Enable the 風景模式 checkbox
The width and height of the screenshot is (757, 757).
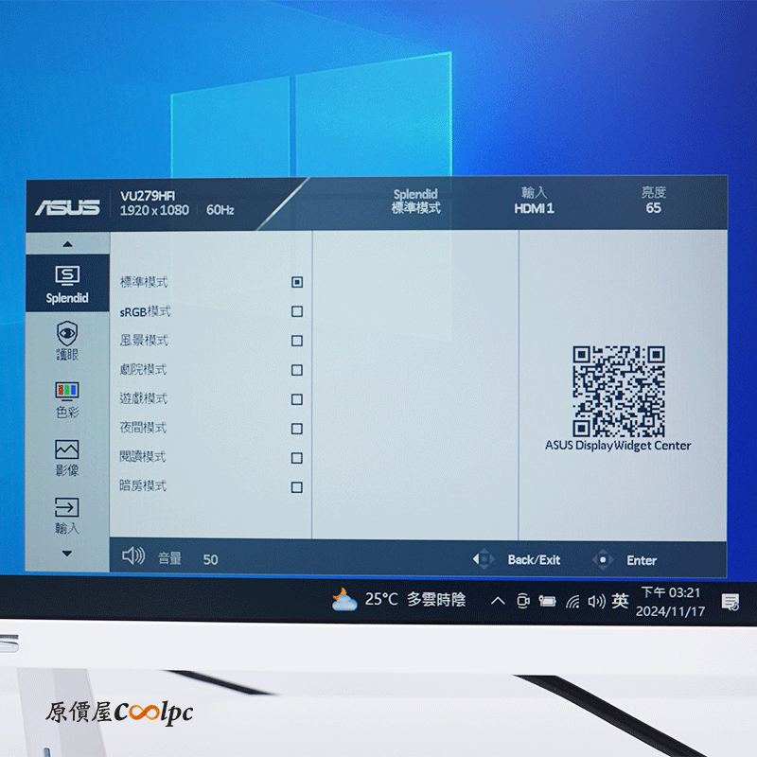pos(297,341)
